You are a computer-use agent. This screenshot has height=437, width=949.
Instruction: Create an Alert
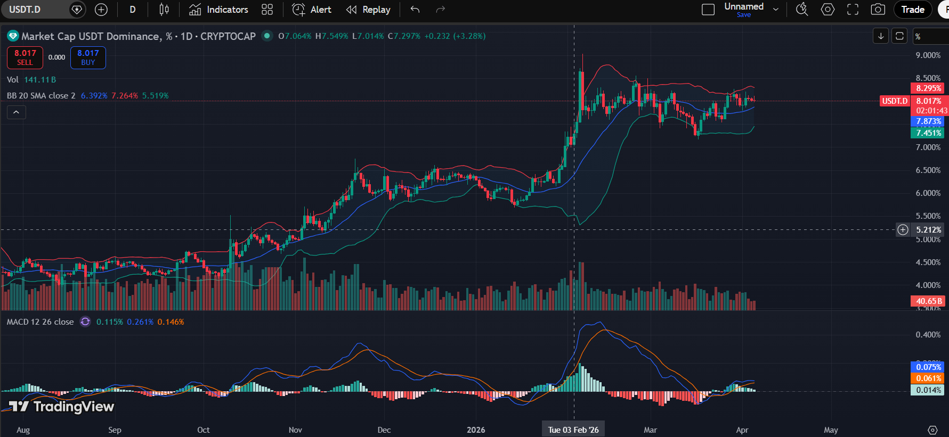[312, 10]
